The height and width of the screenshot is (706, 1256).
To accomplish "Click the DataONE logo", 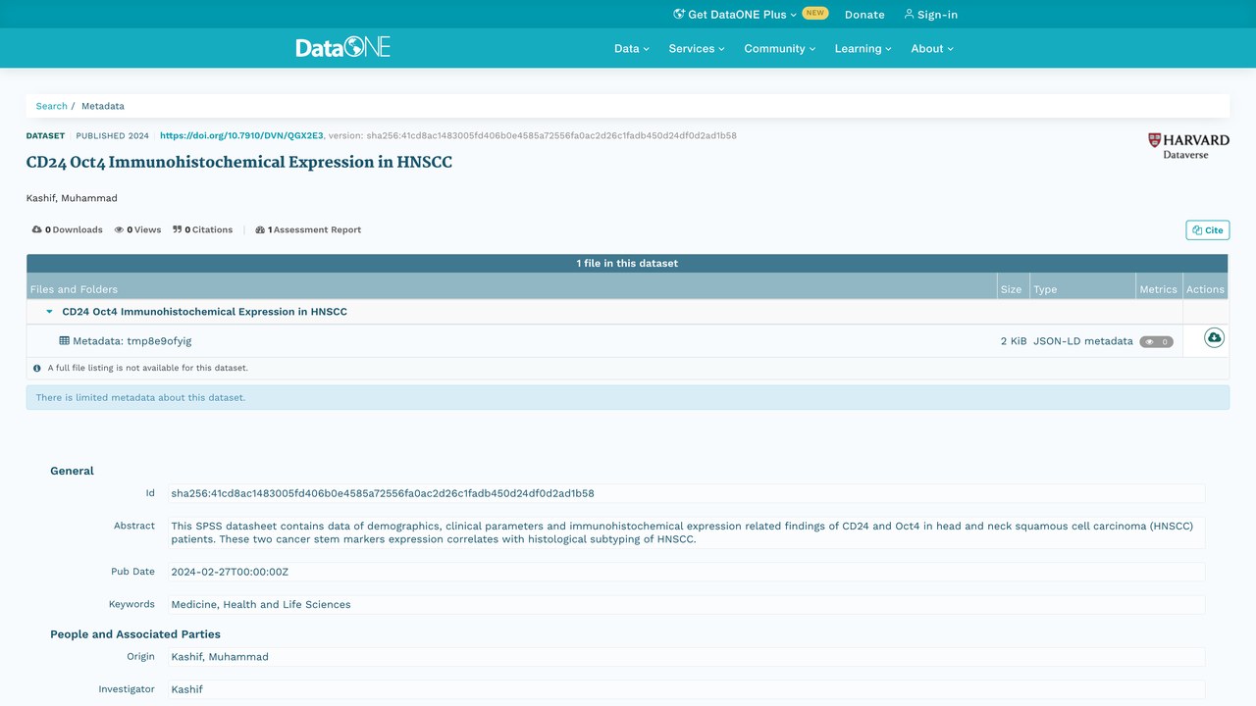I will [343, 47].
